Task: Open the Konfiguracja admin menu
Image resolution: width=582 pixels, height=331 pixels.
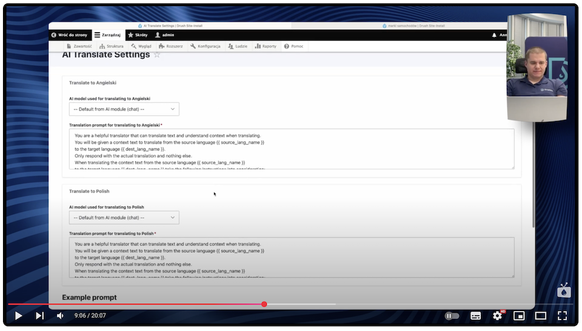Action: coord(206,47)
